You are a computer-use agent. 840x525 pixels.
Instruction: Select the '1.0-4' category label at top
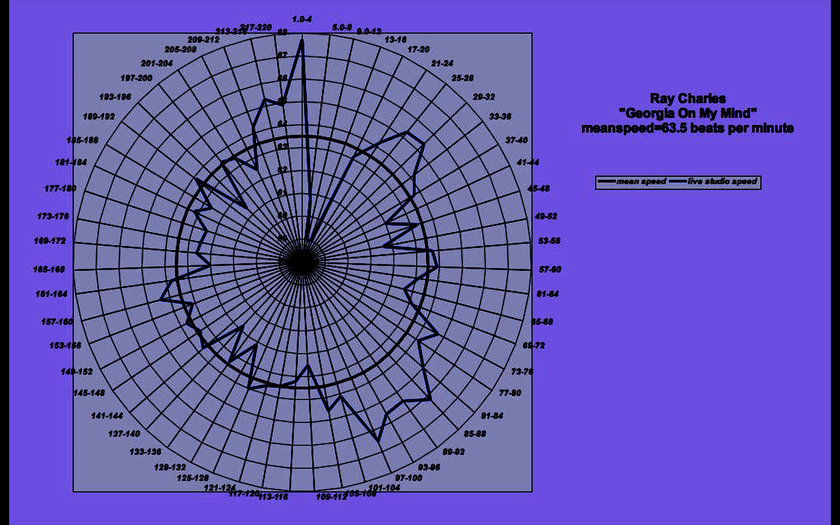pyautogui.click(x=302, y=20)
